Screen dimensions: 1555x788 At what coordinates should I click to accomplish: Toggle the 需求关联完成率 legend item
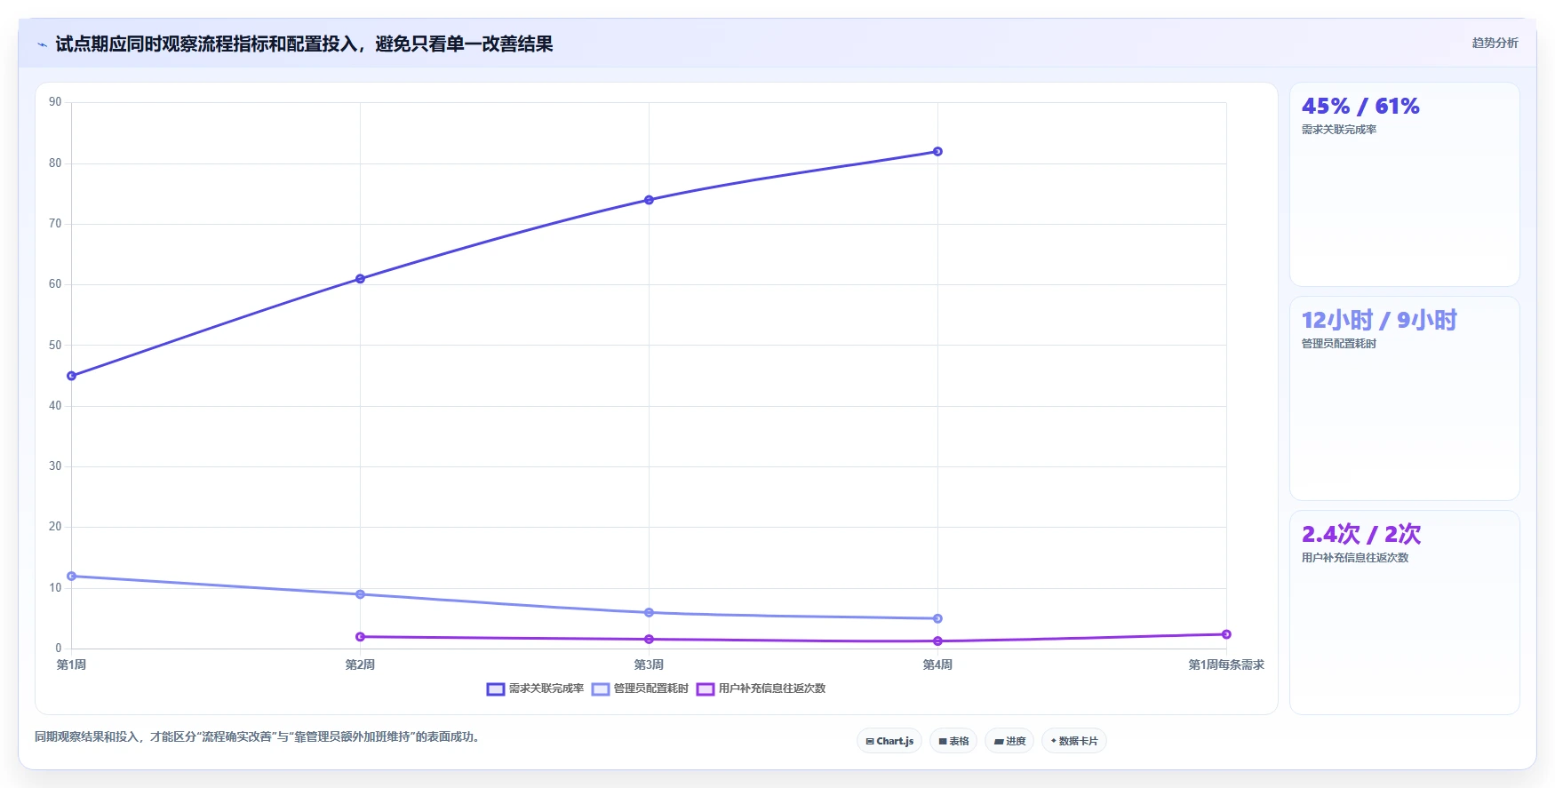(x=535, y=689)
